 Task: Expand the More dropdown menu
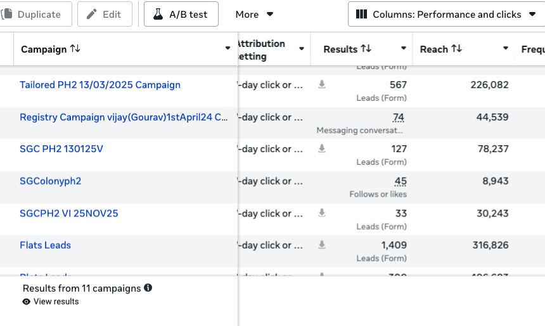(254, 14)
